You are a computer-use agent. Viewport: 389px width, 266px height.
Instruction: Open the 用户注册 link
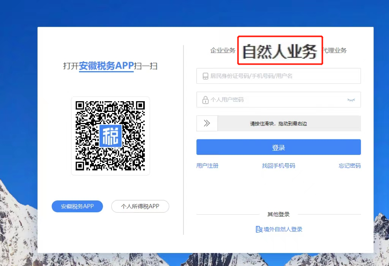pos(207,166)
